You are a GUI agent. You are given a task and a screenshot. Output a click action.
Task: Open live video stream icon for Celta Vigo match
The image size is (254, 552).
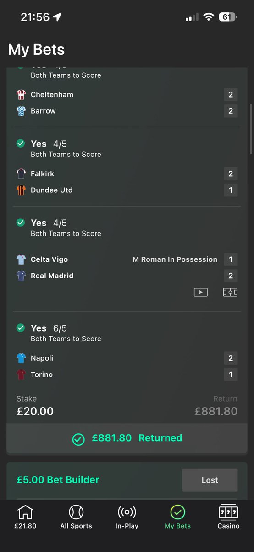(x=200, y=292)
